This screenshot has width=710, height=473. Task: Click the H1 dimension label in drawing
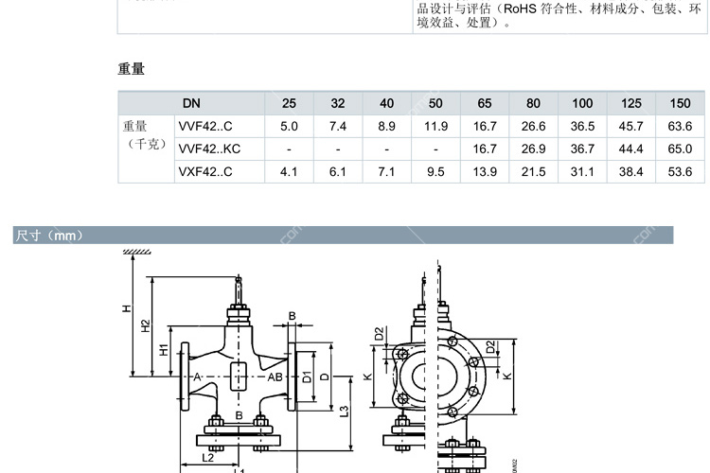164,350
